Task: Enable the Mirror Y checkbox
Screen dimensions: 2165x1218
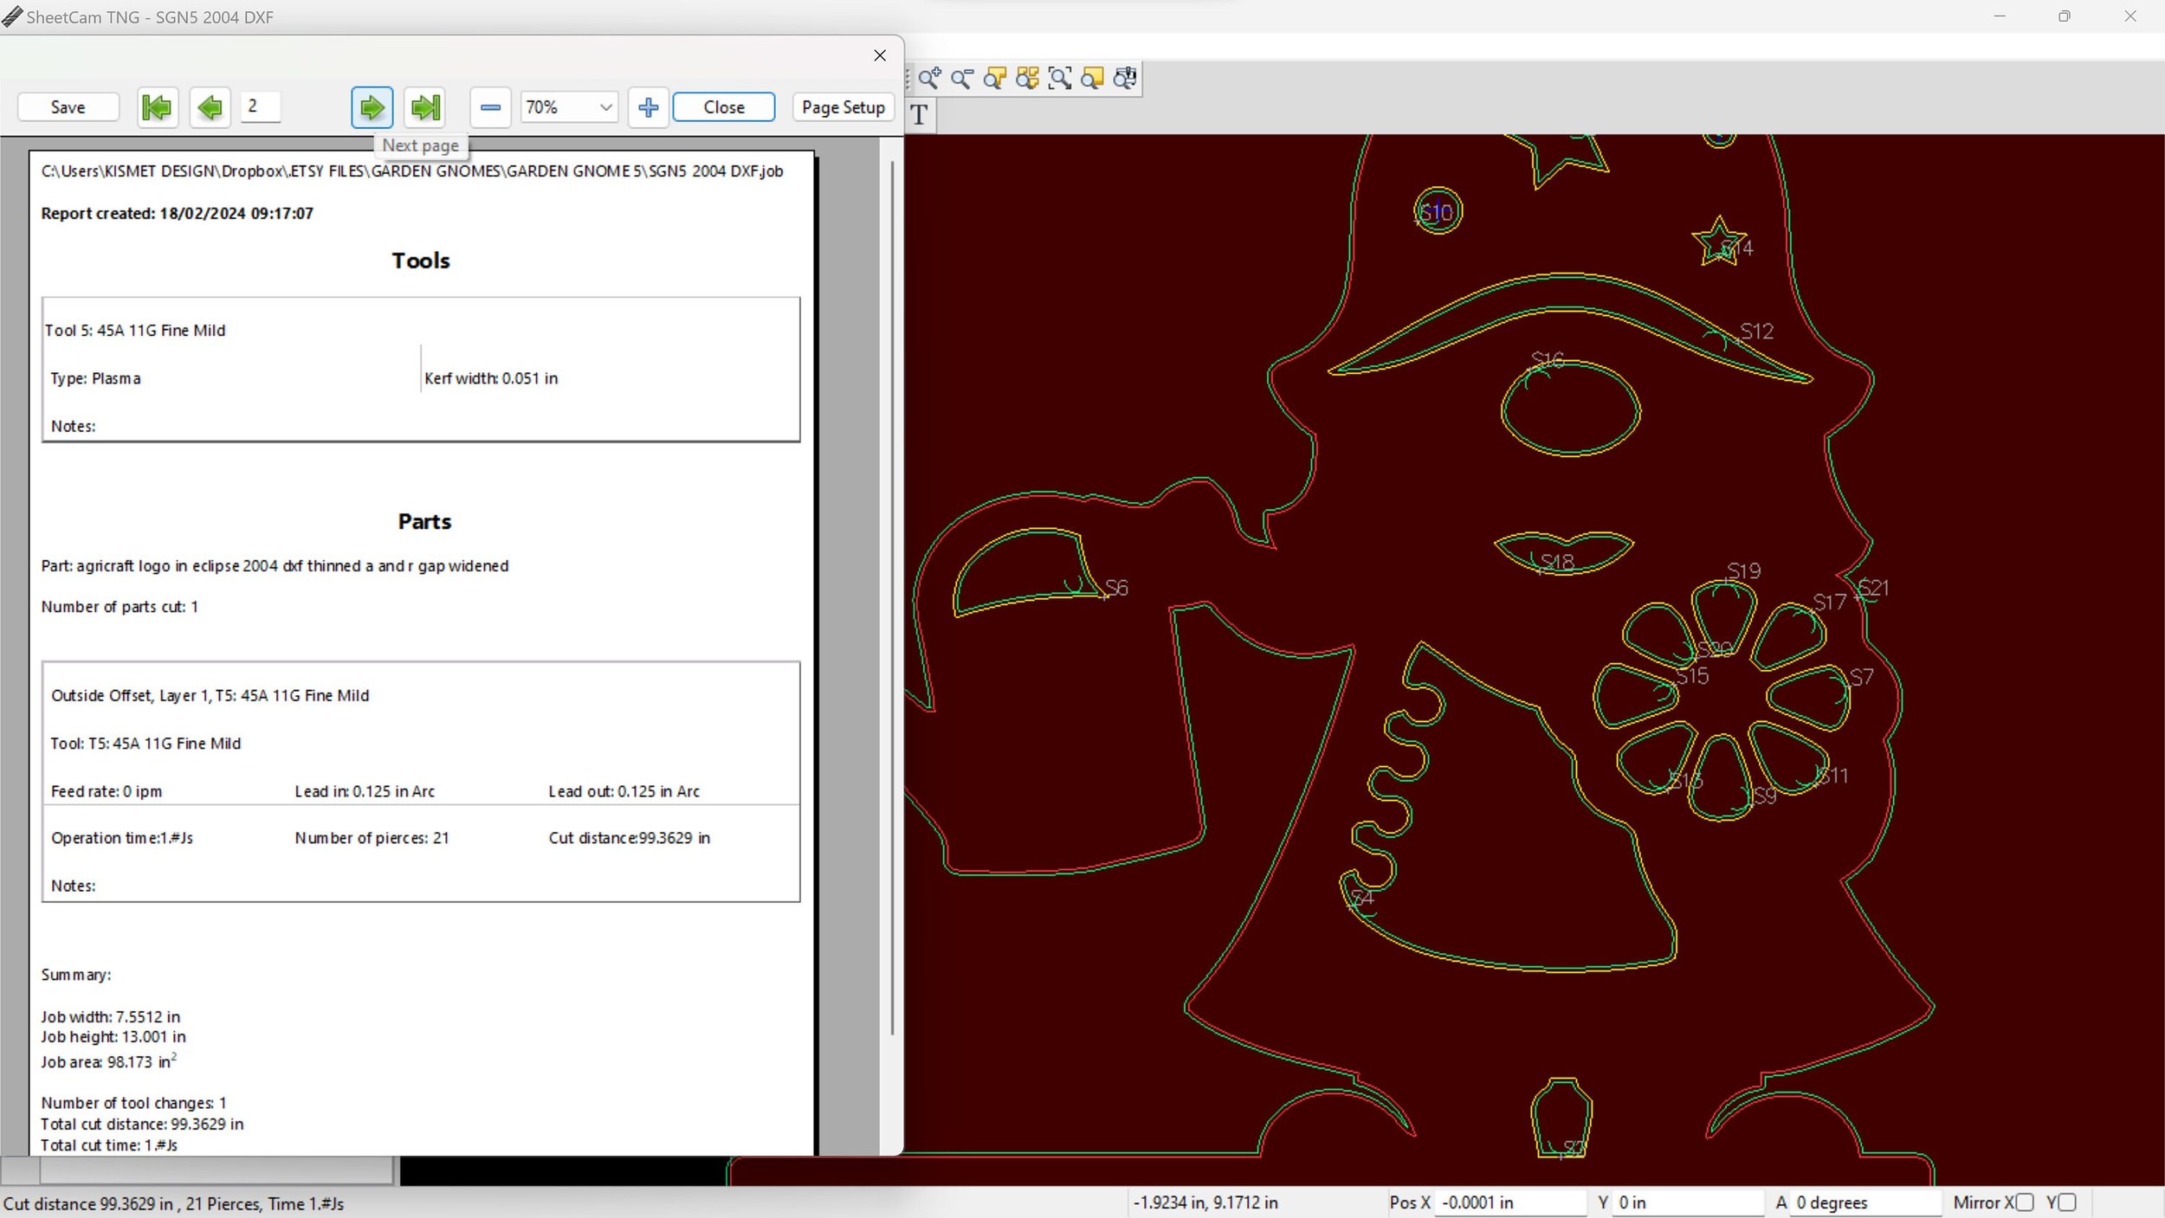Action: pos(2067,1202)
